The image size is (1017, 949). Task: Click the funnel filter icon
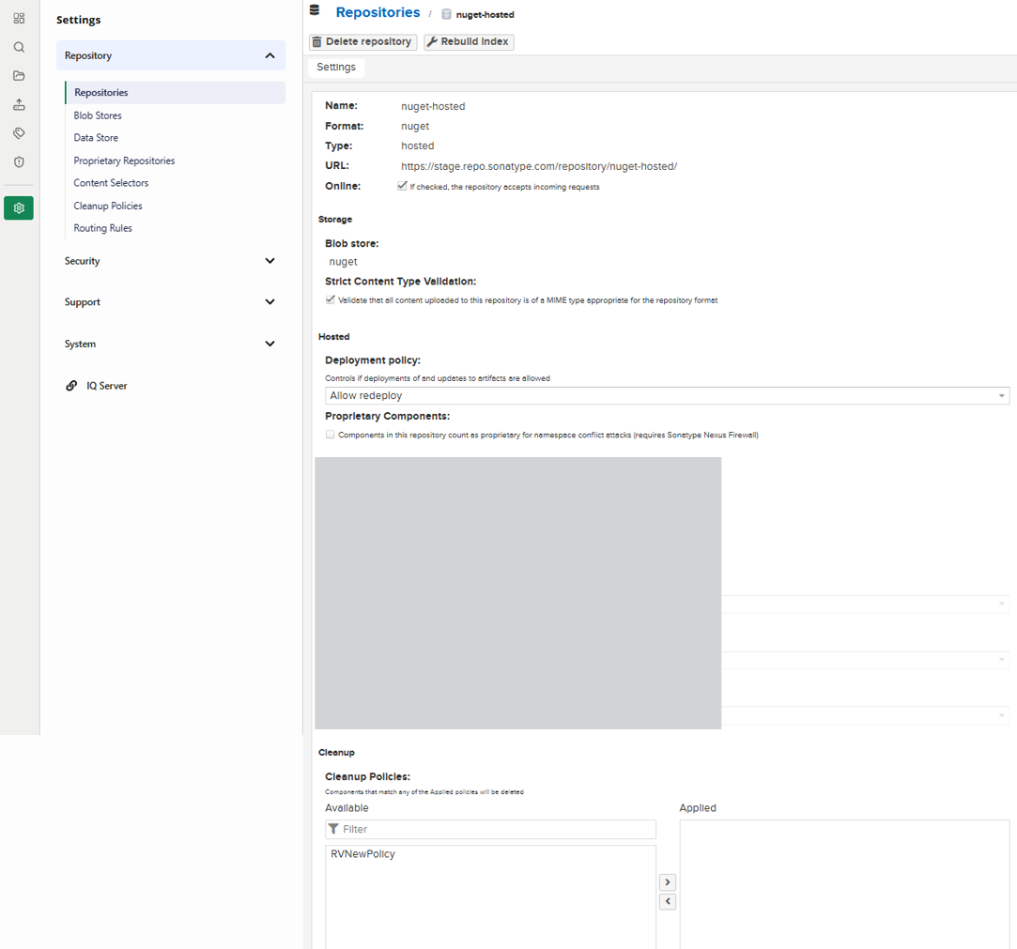(333, 829)
